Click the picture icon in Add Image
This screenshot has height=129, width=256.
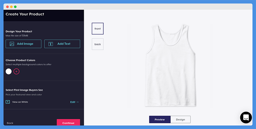[x=12, y=44]
